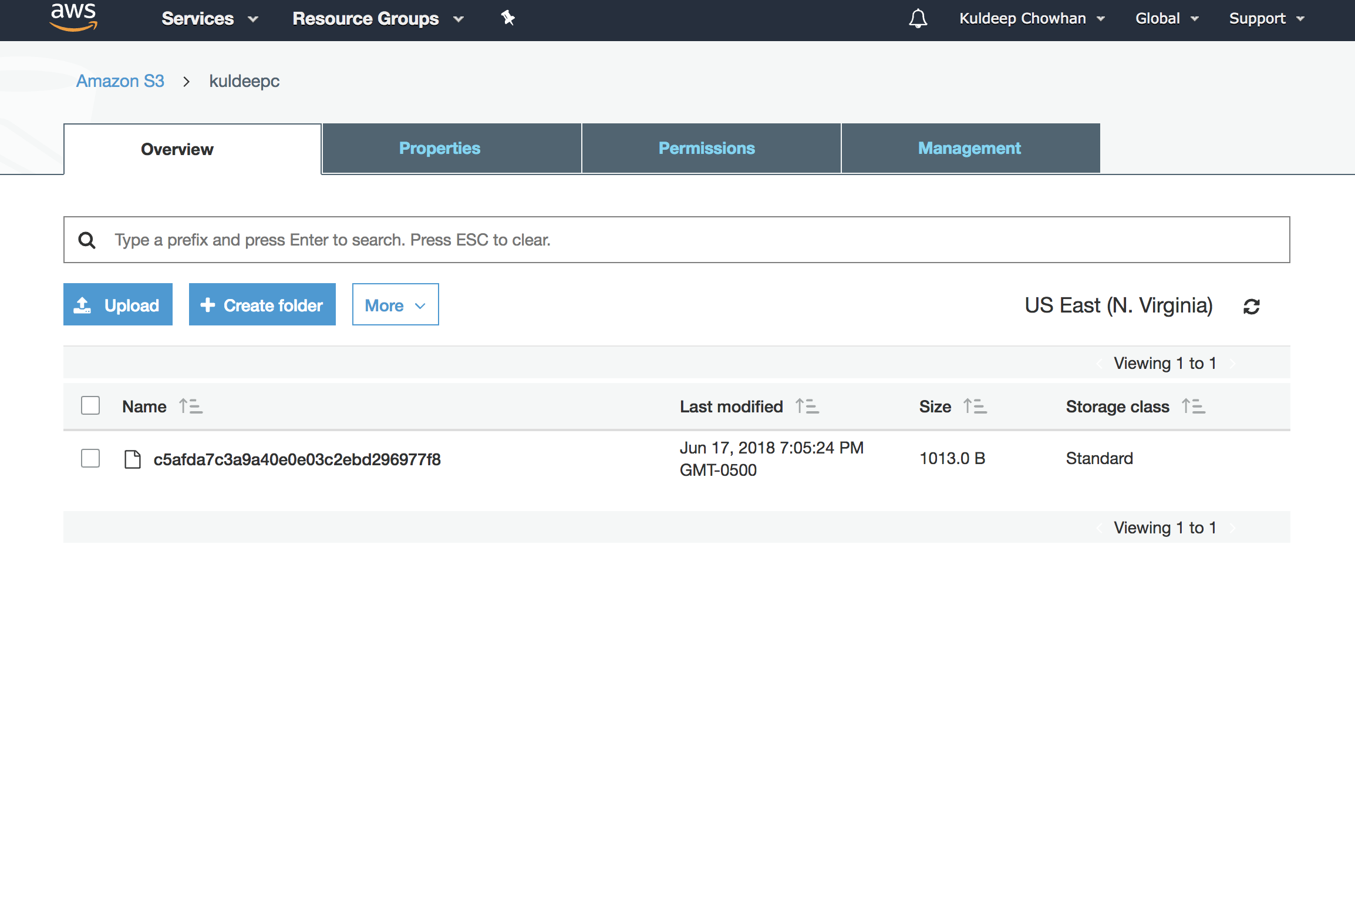
Task: Switch to the Properties tab
Action: pos(451,148)
